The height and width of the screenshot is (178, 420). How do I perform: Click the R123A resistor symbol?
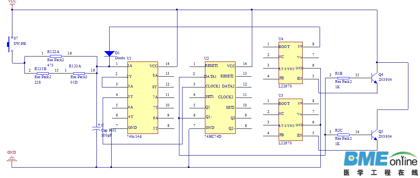[79, 73]
